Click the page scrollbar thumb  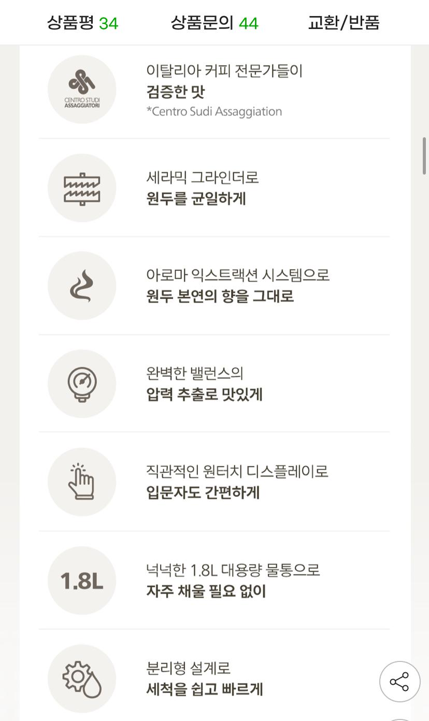click(424, 155)
